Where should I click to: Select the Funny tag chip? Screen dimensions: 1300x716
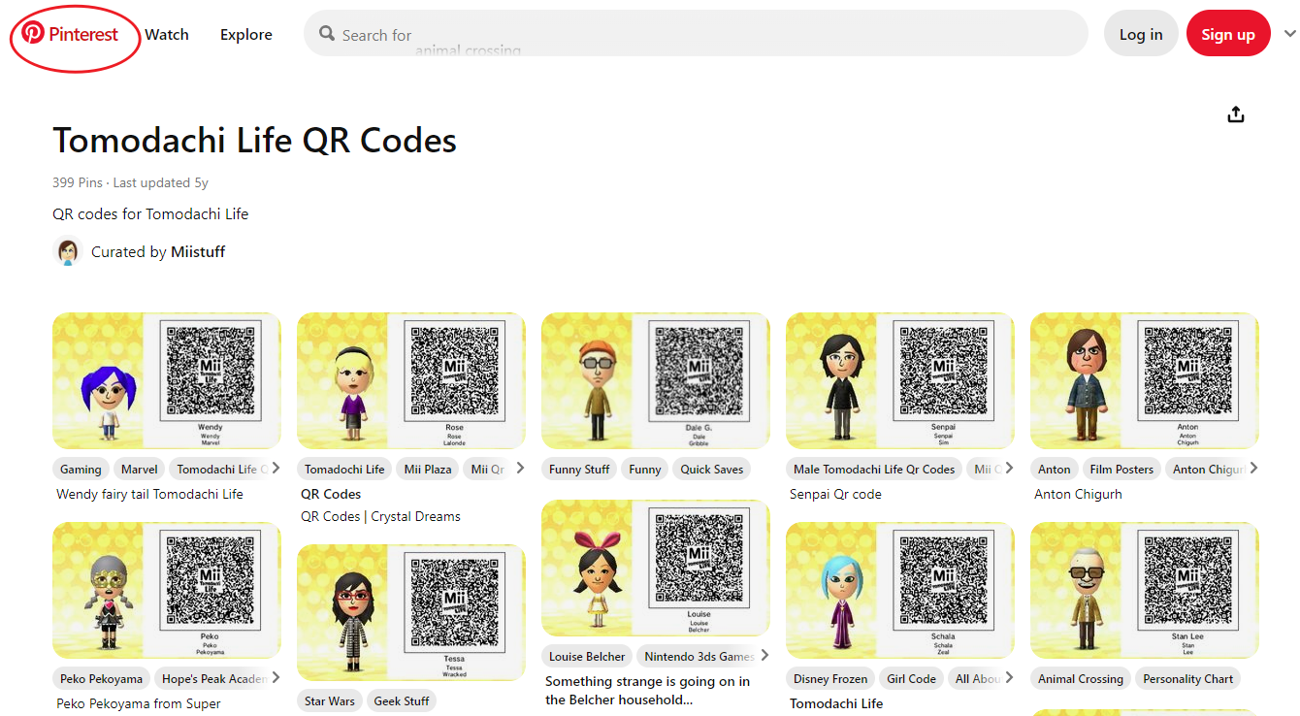[x=645, y=470]
